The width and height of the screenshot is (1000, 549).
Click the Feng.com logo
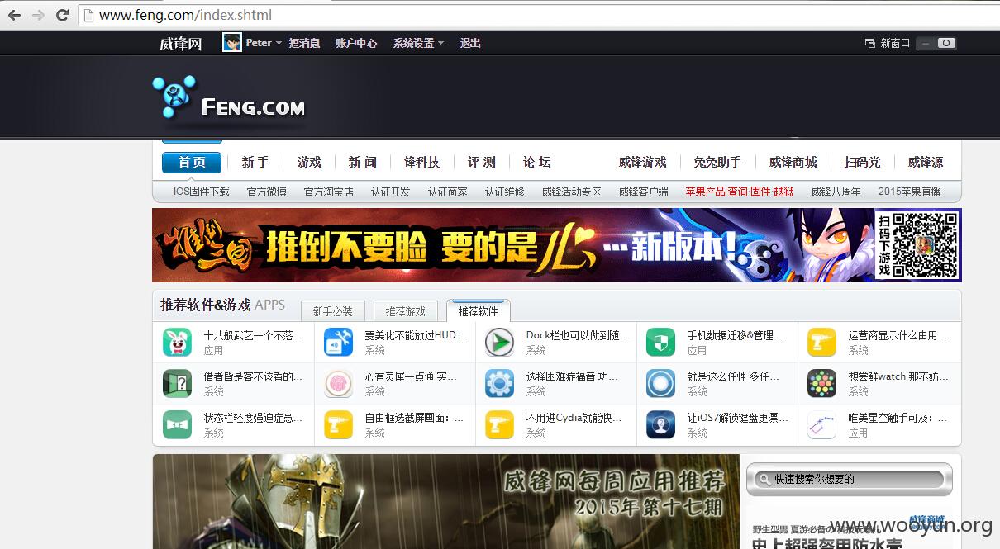pyautogui.click(x=229, y=97)
